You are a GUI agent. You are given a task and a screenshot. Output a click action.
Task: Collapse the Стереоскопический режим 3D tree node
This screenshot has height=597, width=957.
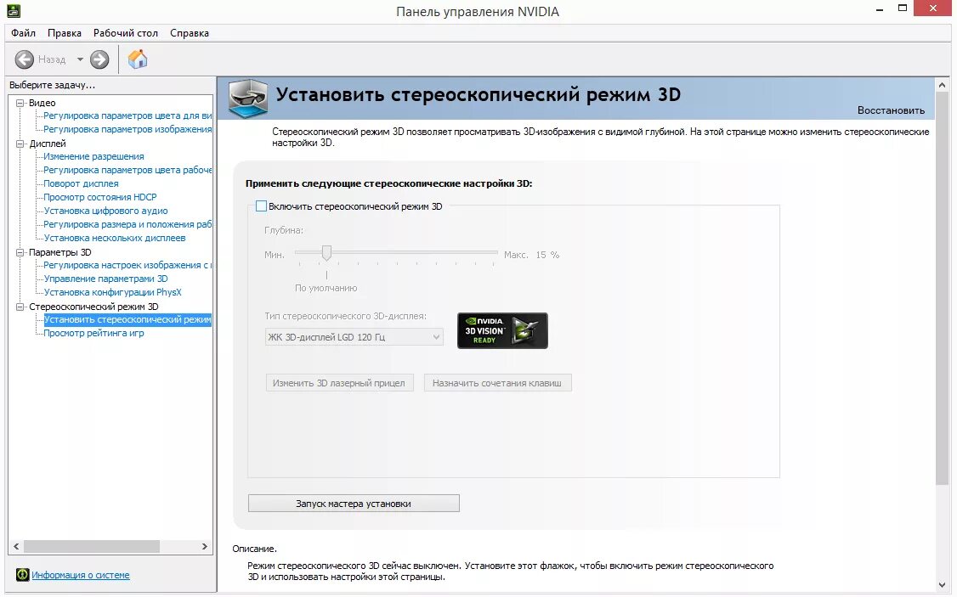pos(20,307)
